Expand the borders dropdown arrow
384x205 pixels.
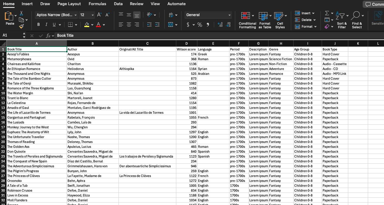coord(76,25)
